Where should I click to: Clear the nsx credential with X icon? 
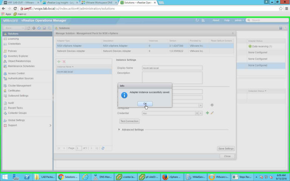(197, 113)
